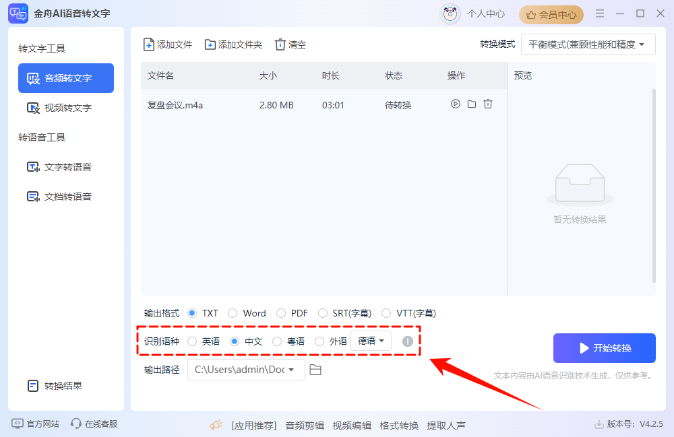Select the 音频转文字 tool in sidebar
The width and height of the screenshot is (674, 437).
65,78
